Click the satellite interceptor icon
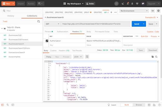This screenshot has height=107, width=162. click(123, 4)
